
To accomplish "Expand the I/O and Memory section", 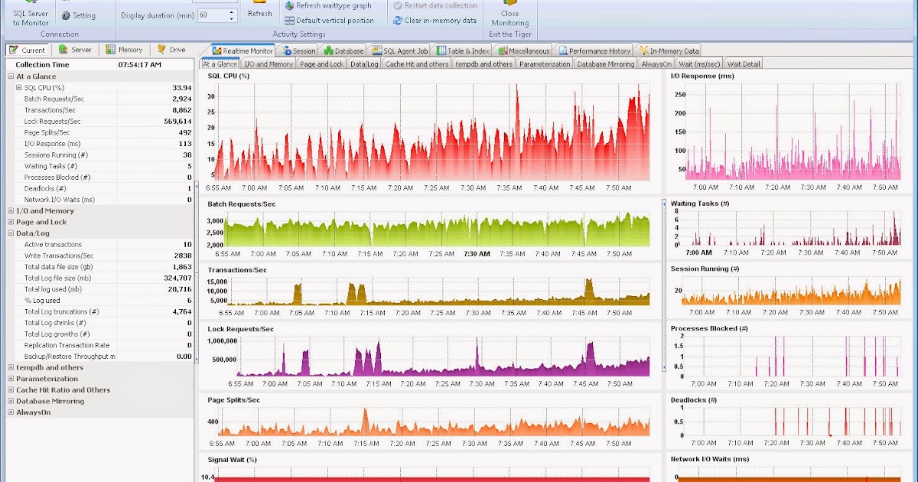I will pos(11,210).
